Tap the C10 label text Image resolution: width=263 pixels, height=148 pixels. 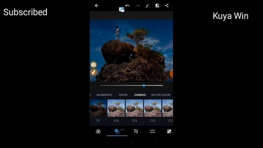pyautogui.click(x=116, y=120)
